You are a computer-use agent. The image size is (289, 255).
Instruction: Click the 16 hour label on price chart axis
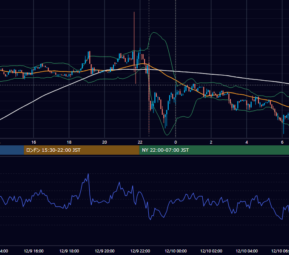point(34,142)
